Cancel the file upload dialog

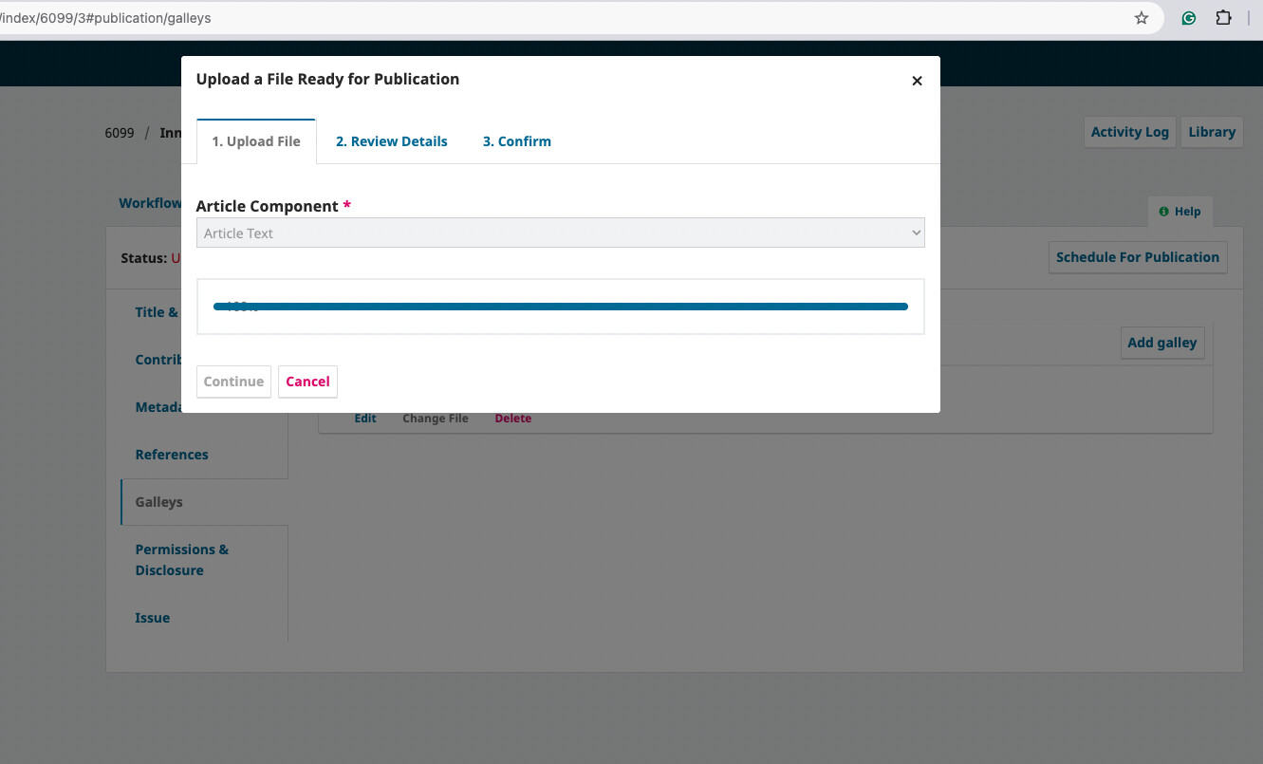tap(307, 382)
